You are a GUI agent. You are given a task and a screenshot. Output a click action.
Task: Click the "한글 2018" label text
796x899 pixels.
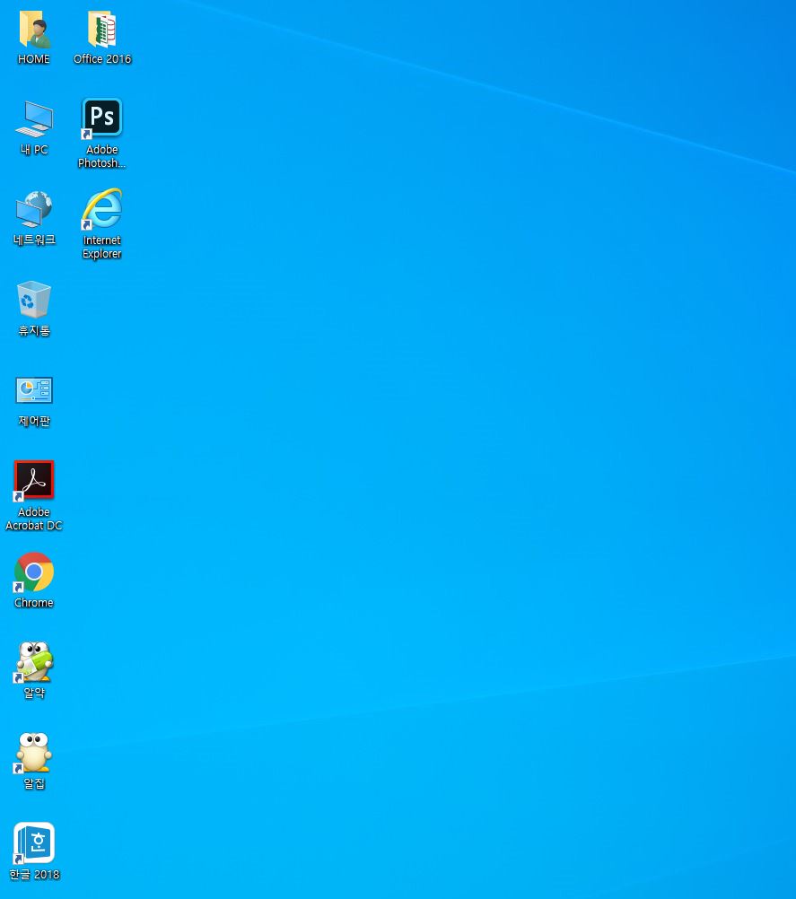pos(34,875)
